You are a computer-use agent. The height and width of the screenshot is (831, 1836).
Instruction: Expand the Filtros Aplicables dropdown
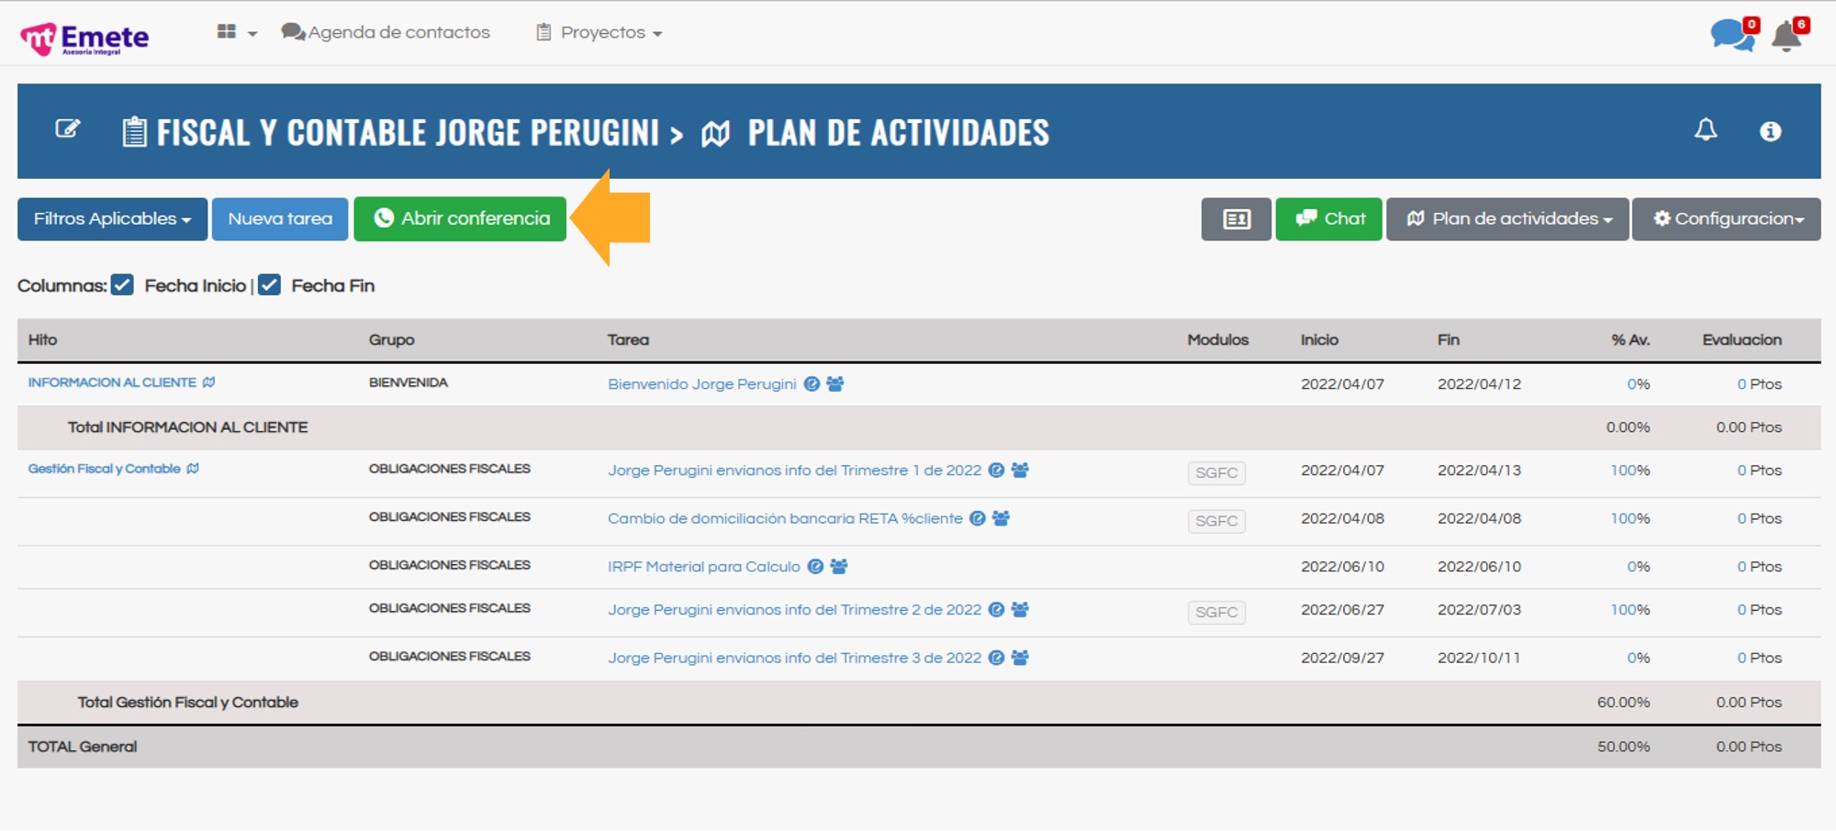pos(112,219)
